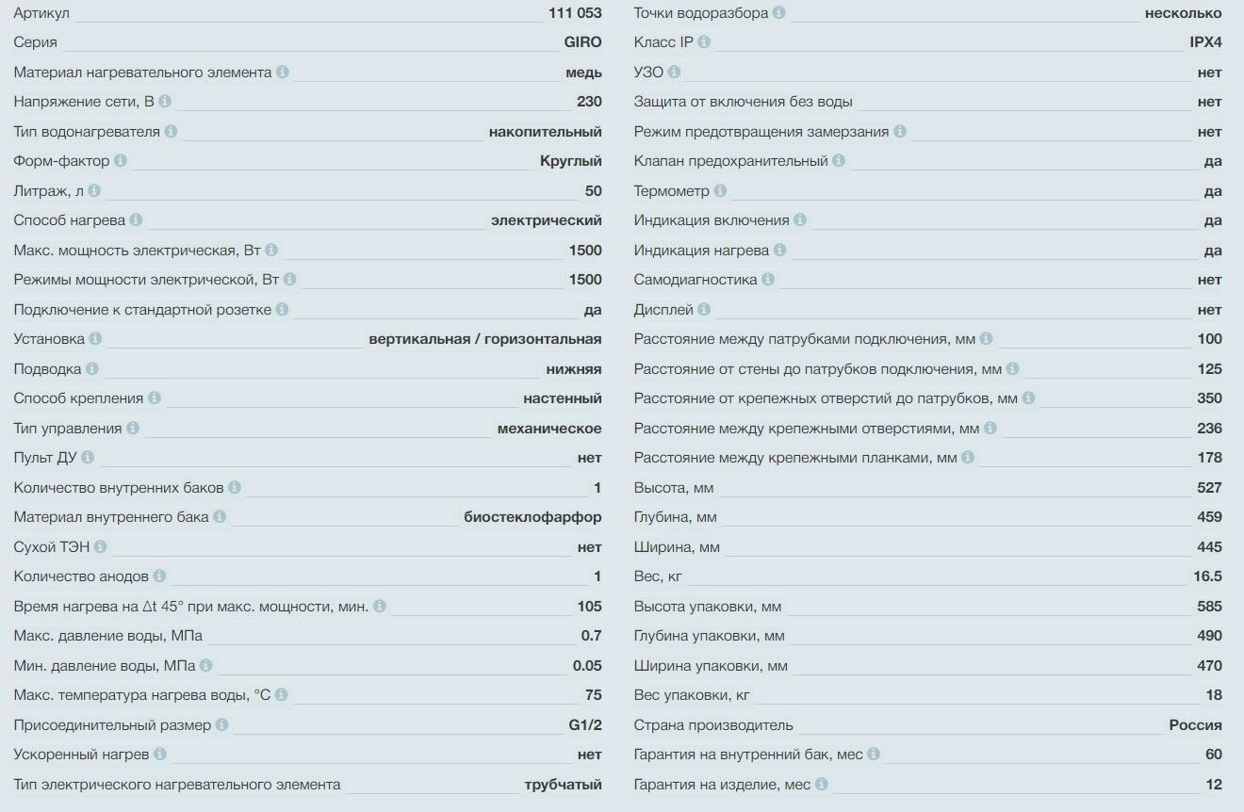Open info tooltip for Напряжение сети, В
Viewport: 1244px width, 812px height.
click(x=165, y=101)
